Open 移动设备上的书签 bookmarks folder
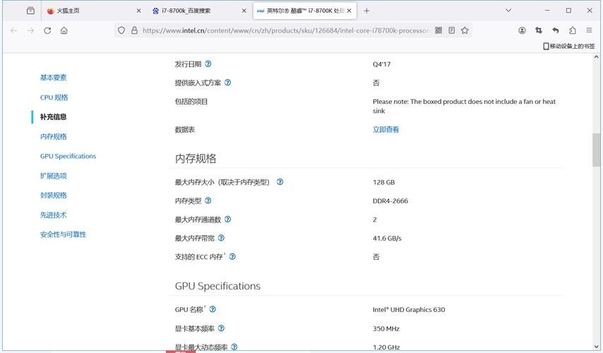 point(569,46)
